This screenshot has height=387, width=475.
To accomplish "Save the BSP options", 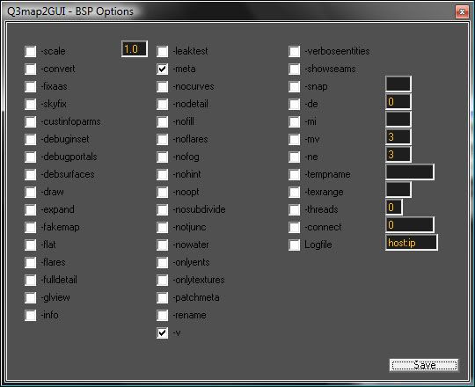I will [x=424, y=365].
